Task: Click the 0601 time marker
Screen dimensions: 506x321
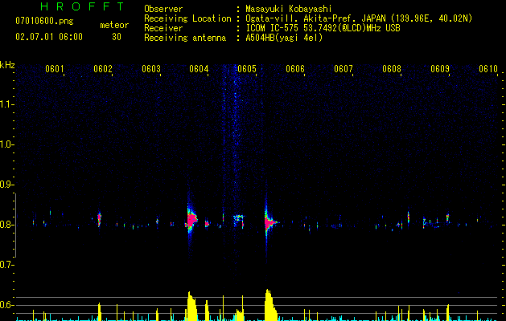Action: point(54,69)
